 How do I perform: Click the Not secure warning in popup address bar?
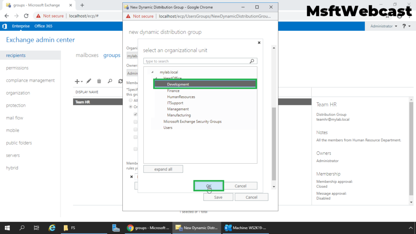point(140,16)
